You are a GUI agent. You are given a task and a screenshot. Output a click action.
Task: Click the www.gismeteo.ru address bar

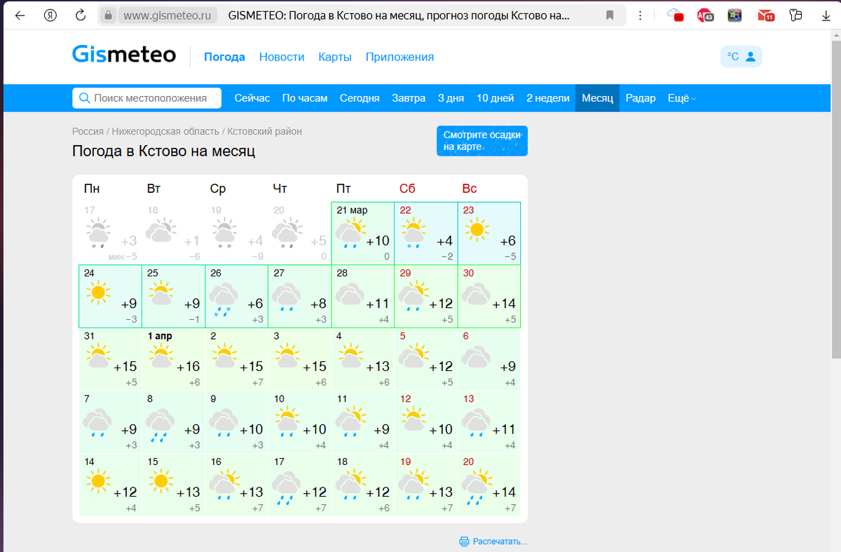[x=169, y=15]
